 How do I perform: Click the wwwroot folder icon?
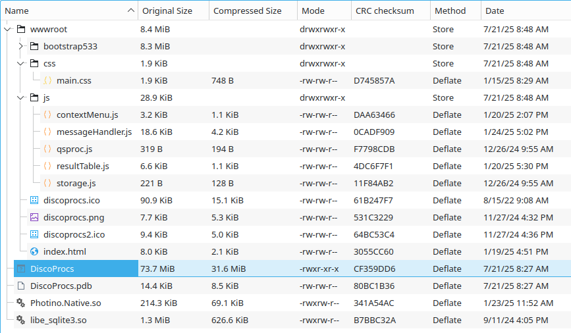point(20,30)
